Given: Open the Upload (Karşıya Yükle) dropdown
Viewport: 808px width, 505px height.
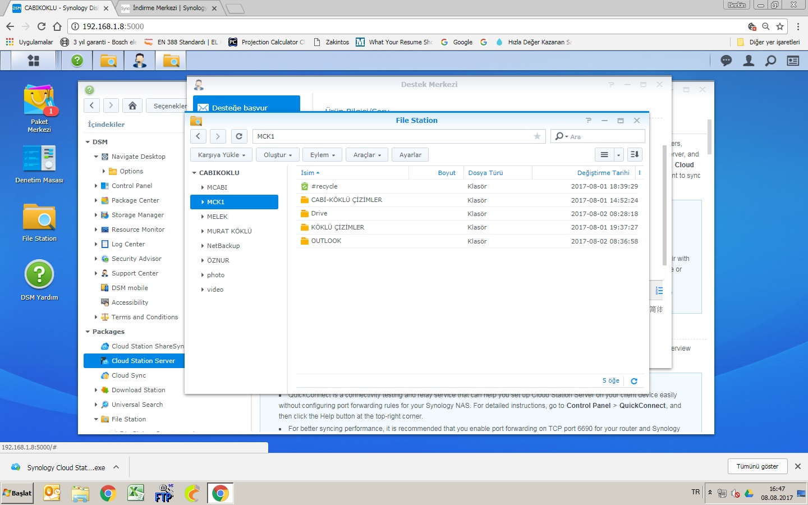Looking at the screenshot, I should (221, 155).
